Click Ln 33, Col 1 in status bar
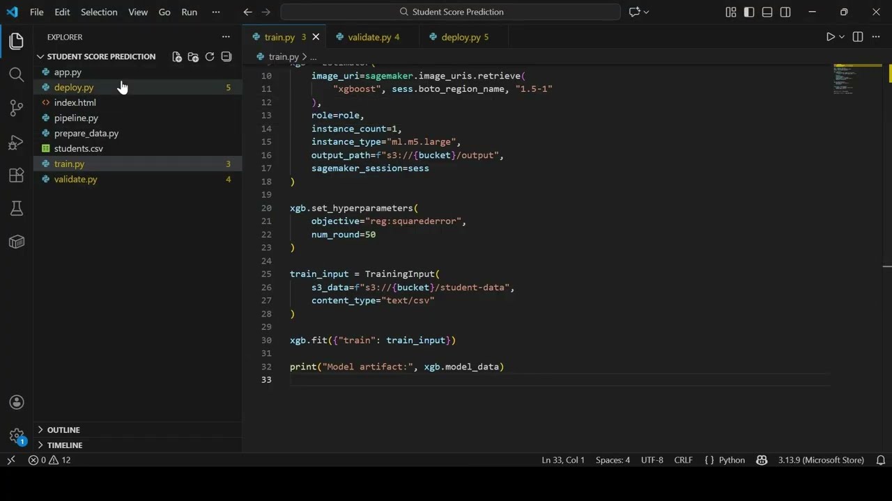892x501 pixels. [563, 460]
